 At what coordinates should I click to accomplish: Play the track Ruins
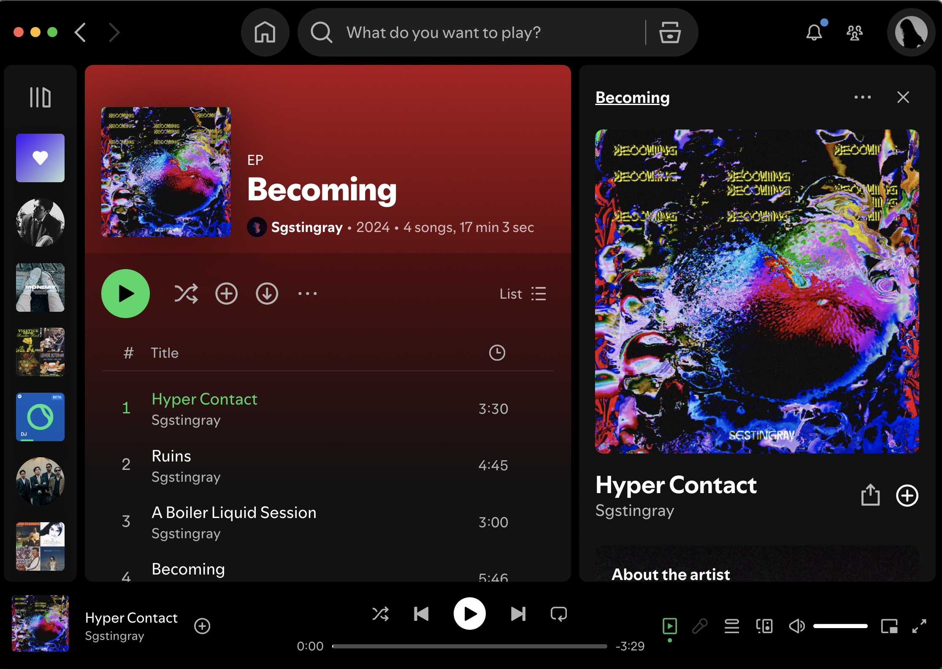[171, 456]
